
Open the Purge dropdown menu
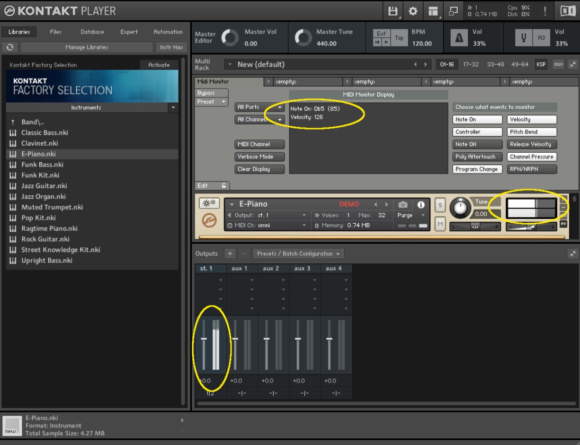(x=411, y=215)
